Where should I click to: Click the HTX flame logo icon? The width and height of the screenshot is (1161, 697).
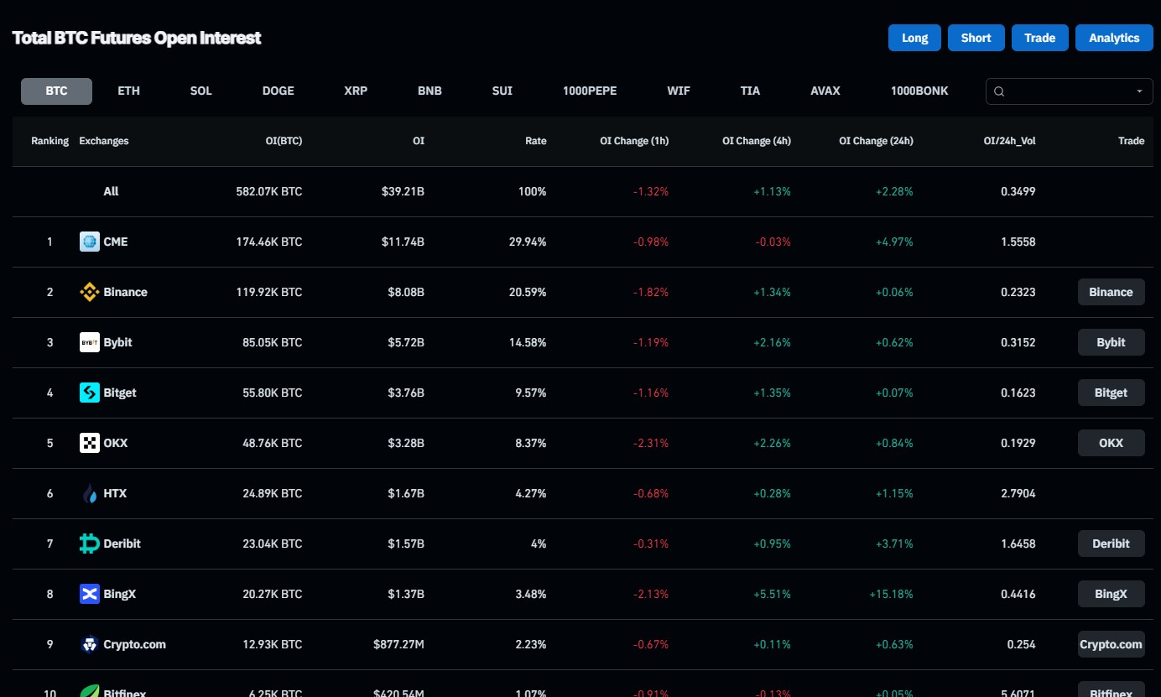(x=90, y=493)
